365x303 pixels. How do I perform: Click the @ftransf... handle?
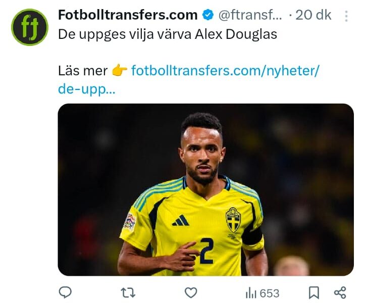click(x=250, y=15)
